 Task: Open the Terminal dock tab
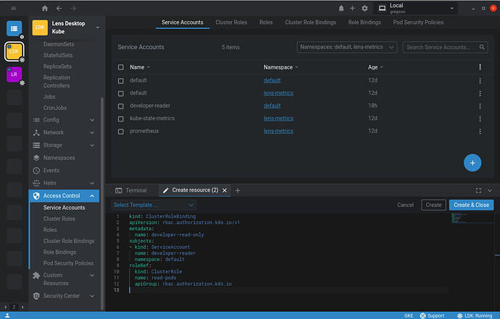coord(131,190)
